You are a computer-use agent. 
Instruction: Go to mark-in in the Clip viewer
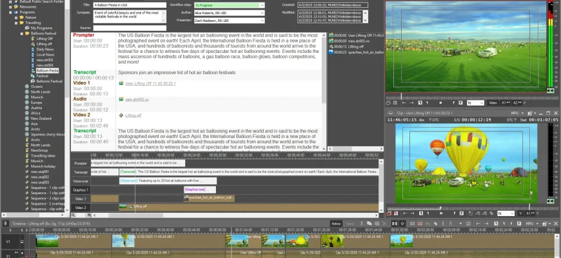pos(405,213)
